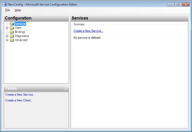Image resolution: width=192 pixels, height=132 pixels.
Task: Expand the Client tree node
Action: click(7, 28)
